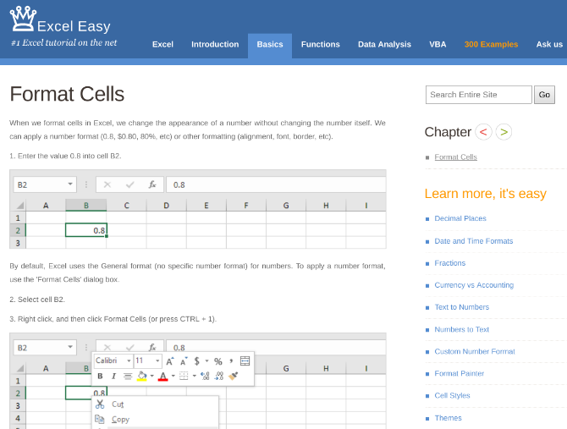This screenshot has width=567, height=429.
Task: Click the decrease decimal icon
Action: [x=219, y=377]
